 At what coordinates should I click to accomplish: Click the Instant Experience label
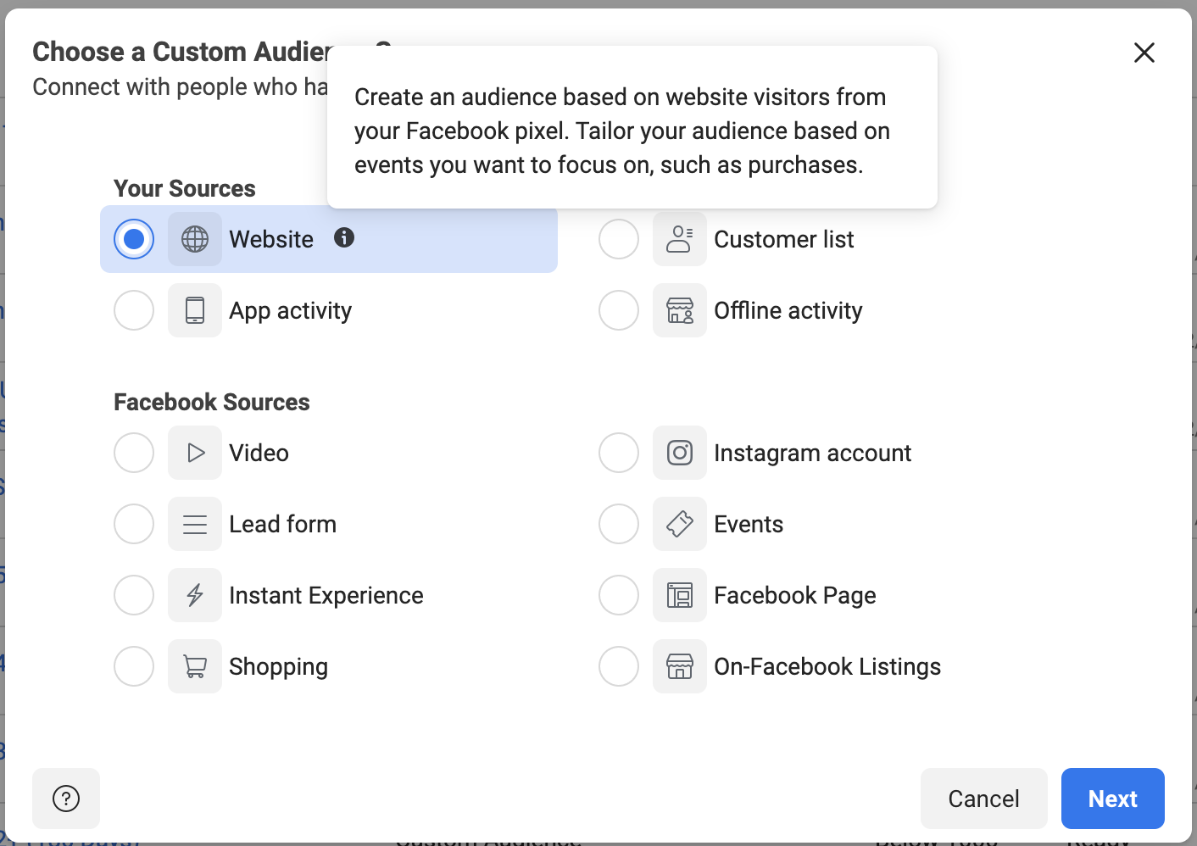(x=326, y=596)
